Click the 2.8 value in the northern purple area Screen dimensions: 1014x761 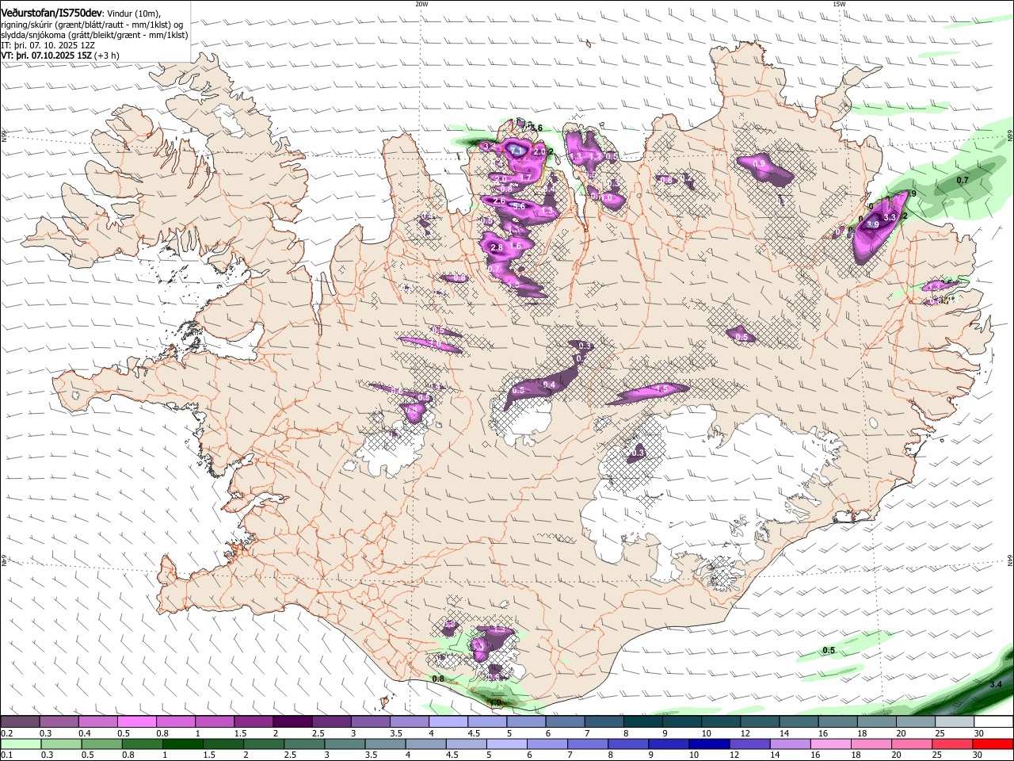(x=497, y=248)
